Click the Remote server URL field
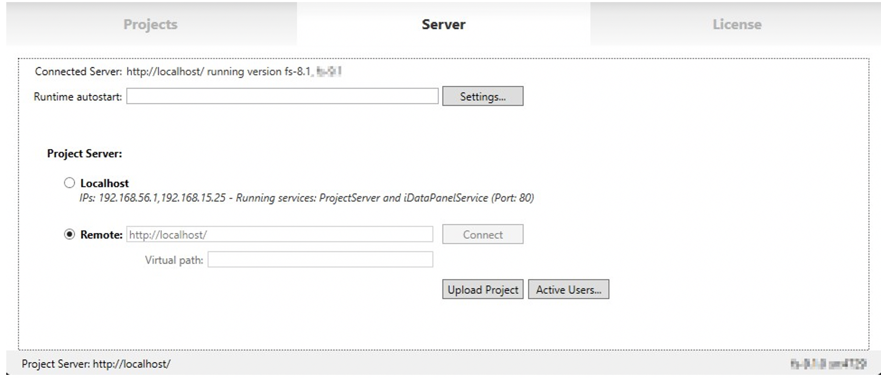 280,235
